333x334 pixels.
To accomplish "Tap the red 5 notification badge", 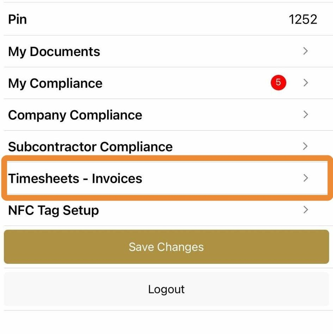I will tap(278, 82).
